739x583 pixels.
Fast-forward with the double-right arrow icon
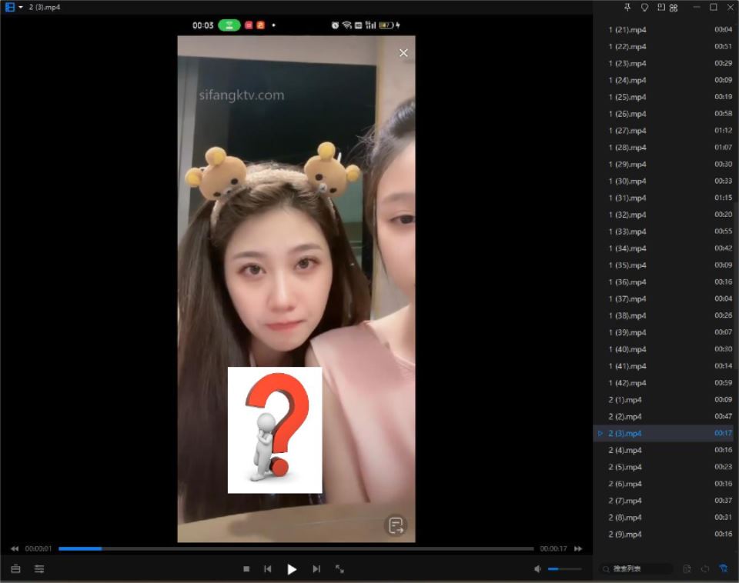(578, 548)
